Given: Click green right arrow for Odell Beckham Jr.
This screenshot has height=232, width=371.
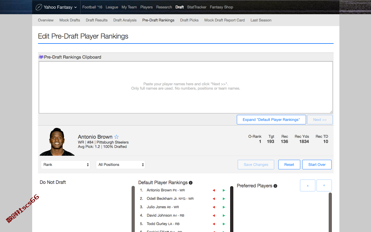Looking at the screenshot, I should [224, 199].
